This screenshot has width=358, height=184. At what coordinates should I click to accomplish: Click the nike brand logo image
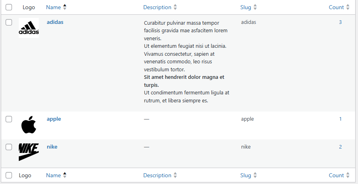click(29, 152)
